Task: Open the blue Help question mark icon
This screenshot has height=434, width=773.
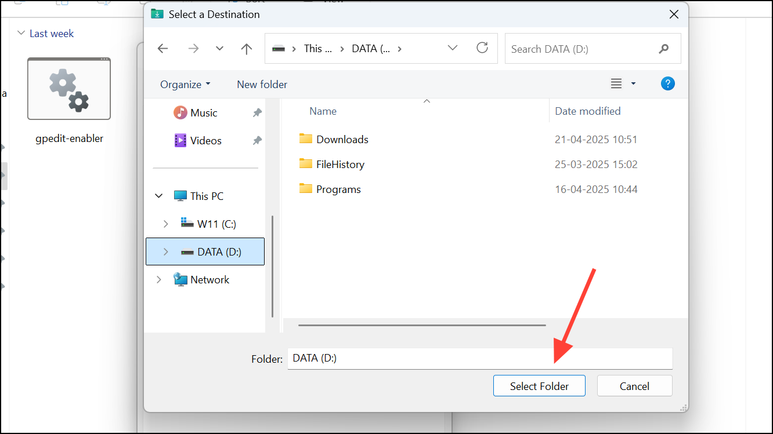Action: pyautogui.click(x=668, y=84)
